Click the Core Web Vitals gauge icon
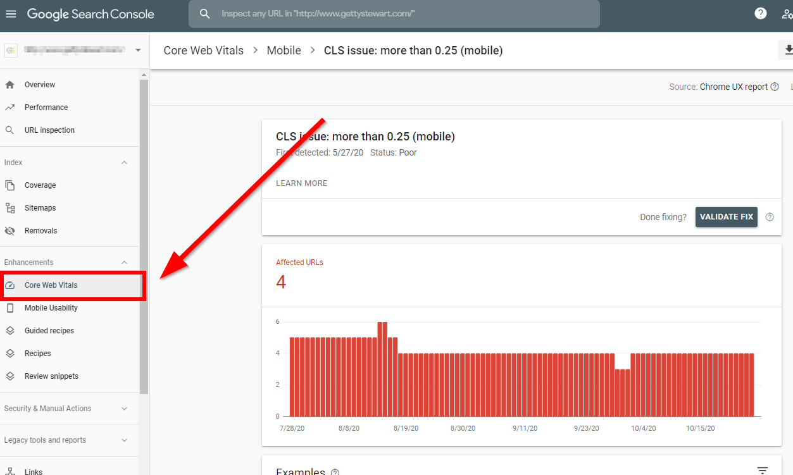Viewport: 793px width, 475px height. click(9, 285)
